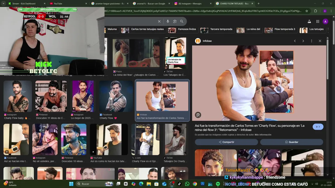
Task: Clear the Google search box text
Action: coord(159,21)
